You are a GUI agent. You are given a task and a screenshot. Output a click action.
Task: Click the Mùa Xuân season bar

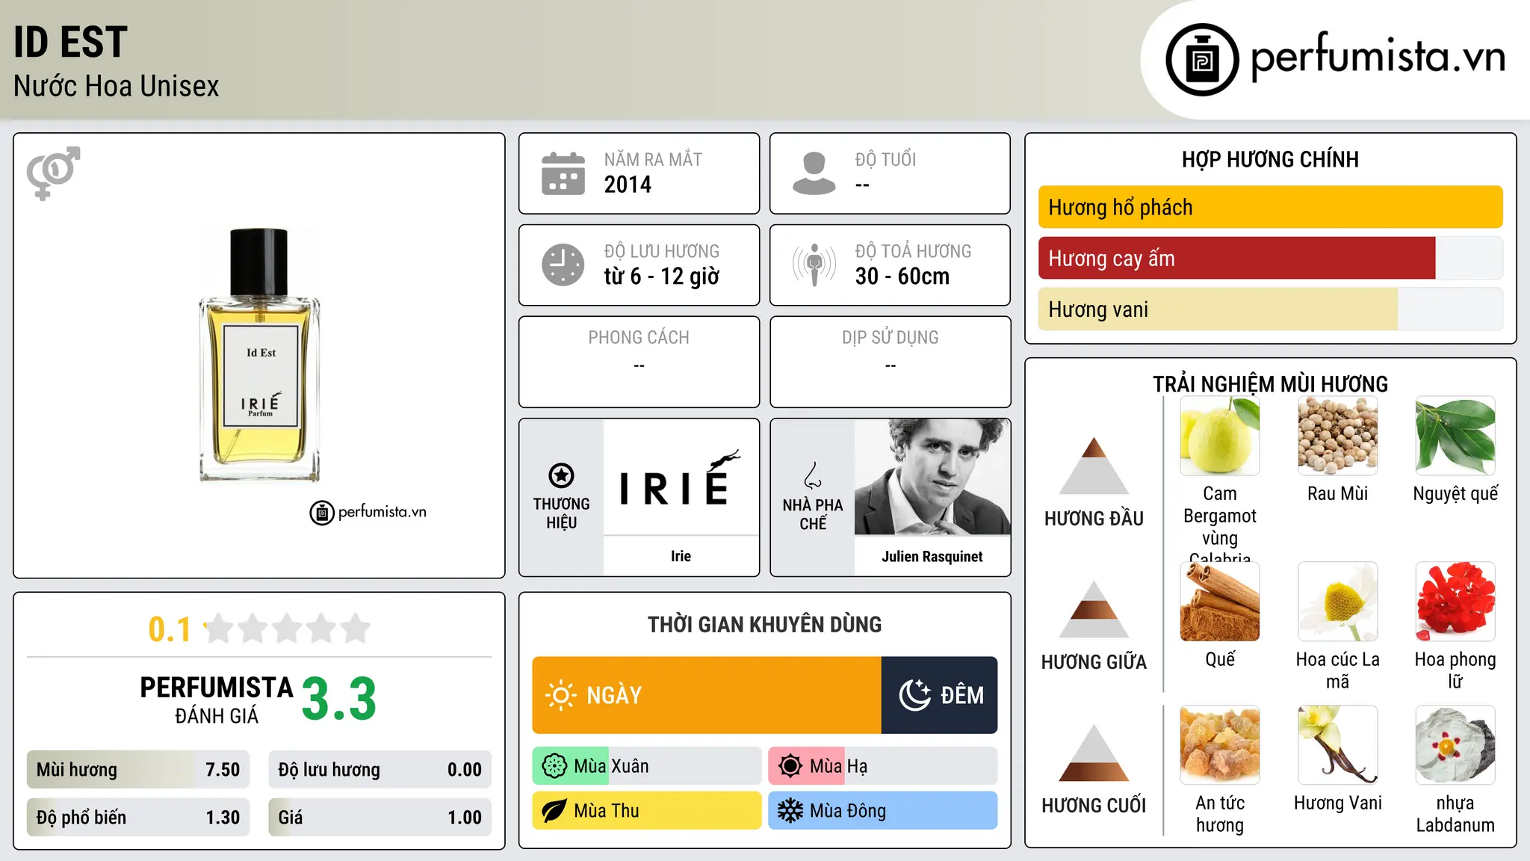pos(646,766)
